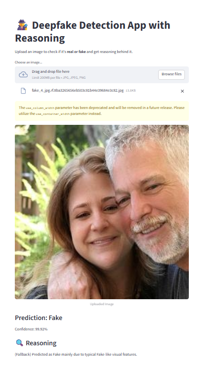Click the Prediction: Fake heading
This screenshot has width=218, height=375.
[39, 318]
